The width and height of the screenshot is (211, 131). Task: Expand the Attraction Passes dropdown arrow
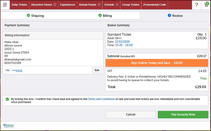55,5
